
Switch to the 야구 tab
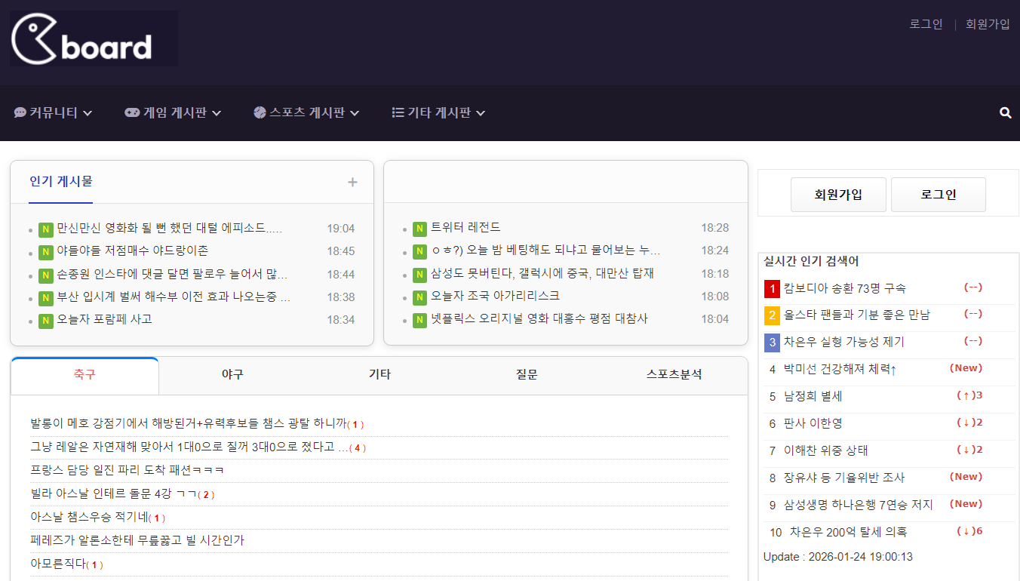click(x=232, y=375)
